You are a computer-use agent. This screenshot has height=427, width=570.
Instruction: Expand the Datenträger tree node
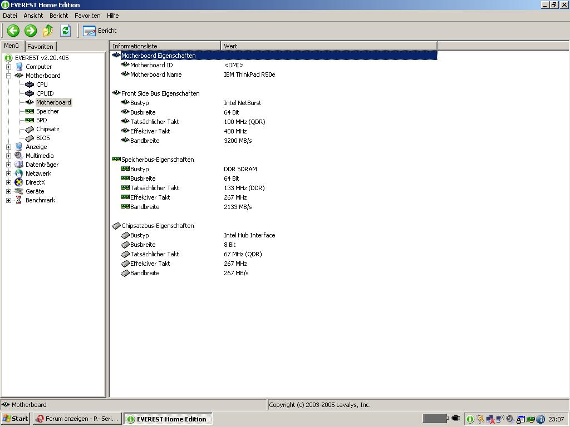tap(9, 165)
